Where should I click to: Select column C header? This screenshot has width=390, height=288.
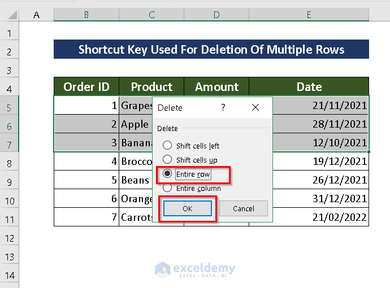[151, 15]
